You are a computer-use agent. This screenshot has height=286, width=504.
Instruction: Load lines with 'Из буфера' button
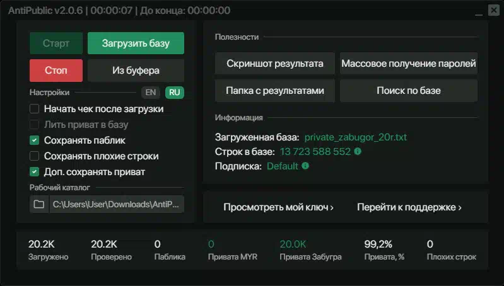136,71
